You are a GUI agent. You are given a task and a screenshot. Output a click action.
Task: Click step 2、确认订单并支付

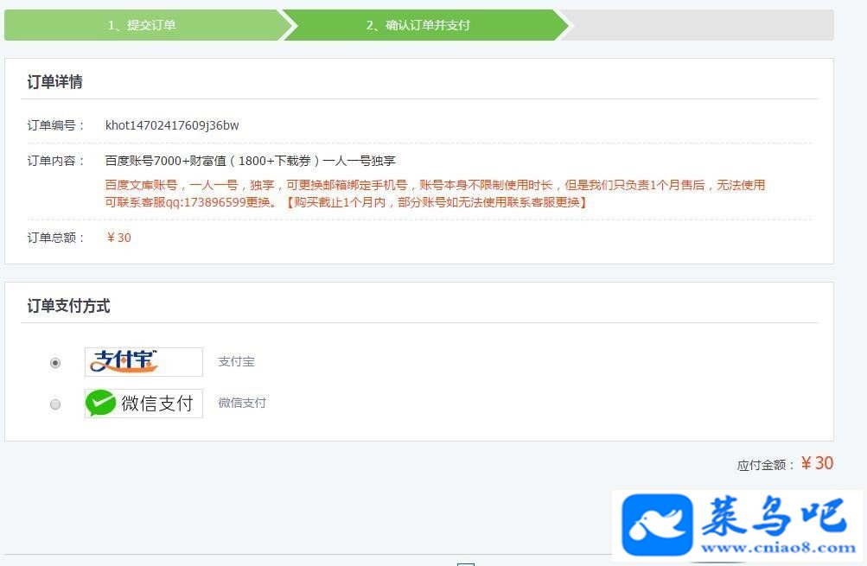coord(418,25)
